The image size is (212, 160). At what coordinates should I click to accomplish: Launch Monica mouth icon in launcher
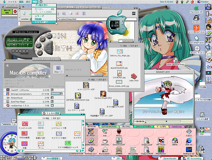click(119, 131)
